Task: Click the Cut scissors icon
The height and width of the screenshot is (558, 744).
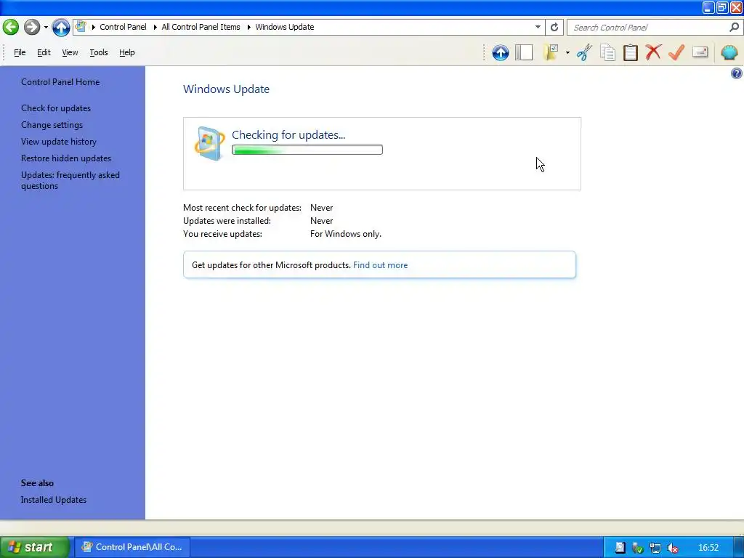Action: point(584,52)
